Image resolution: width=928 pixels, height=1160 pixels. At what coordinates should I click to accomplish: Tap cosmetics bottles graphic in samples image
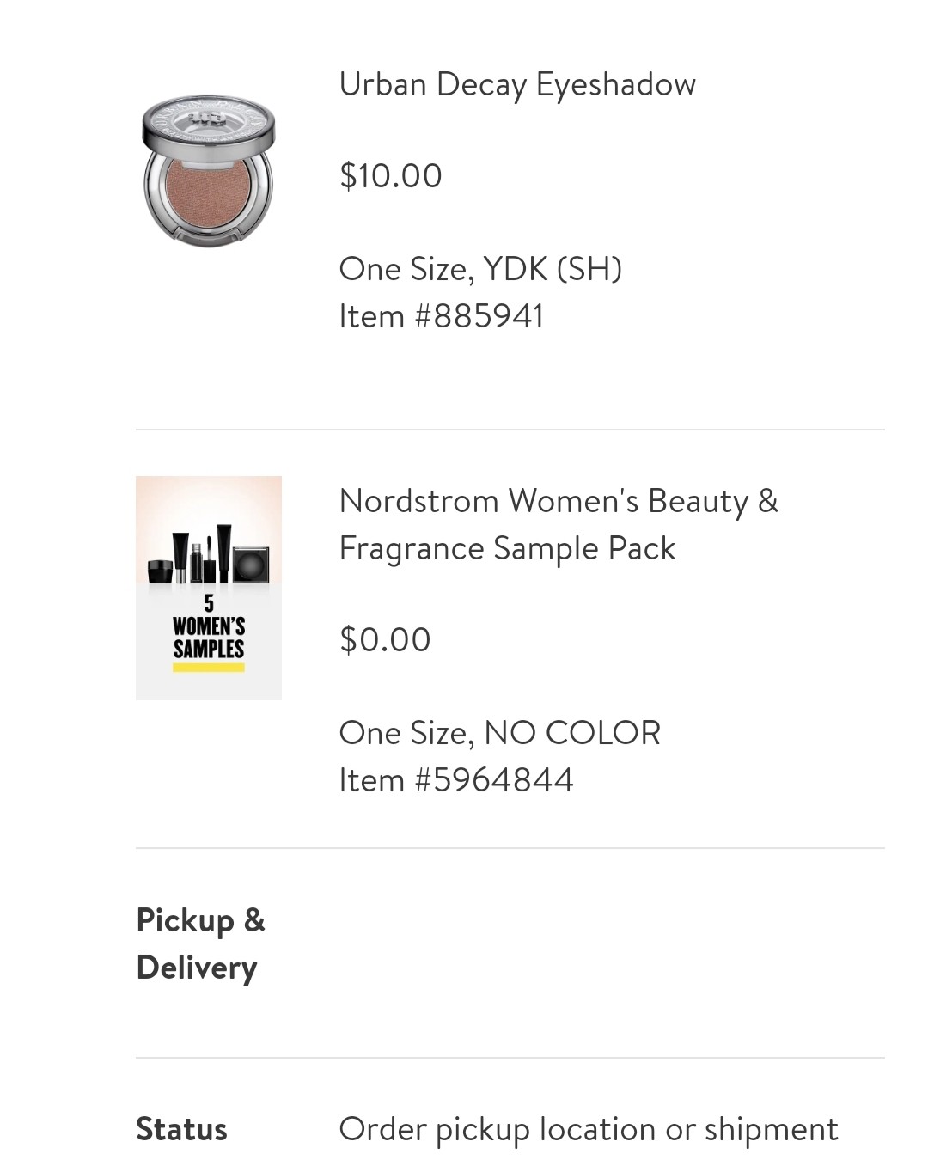tap(209, 556)
